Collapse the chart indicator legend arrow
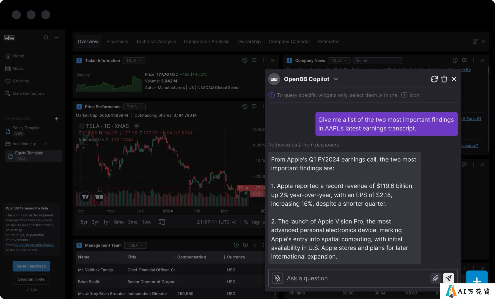This screenshot has width=495, height=299. tap(83, 148)
